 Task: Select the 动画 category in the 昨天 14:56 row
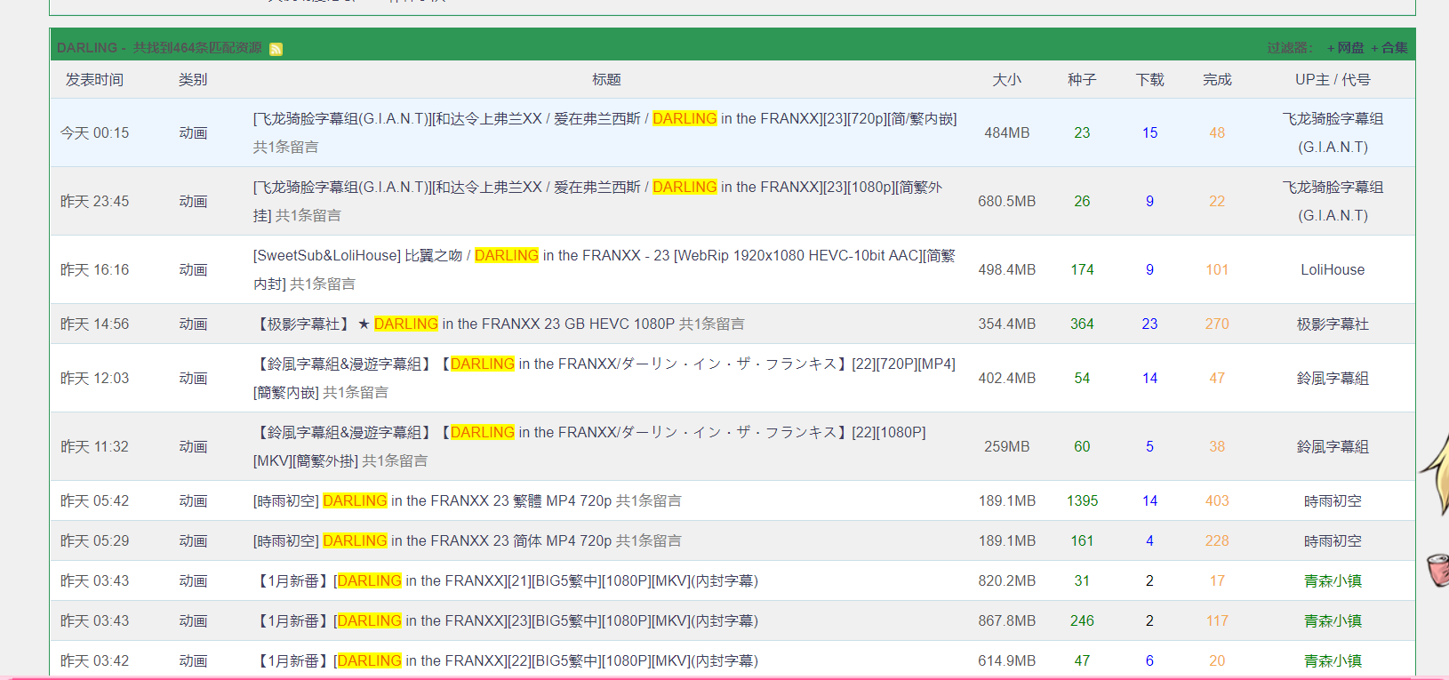click(x=193, y=324)
